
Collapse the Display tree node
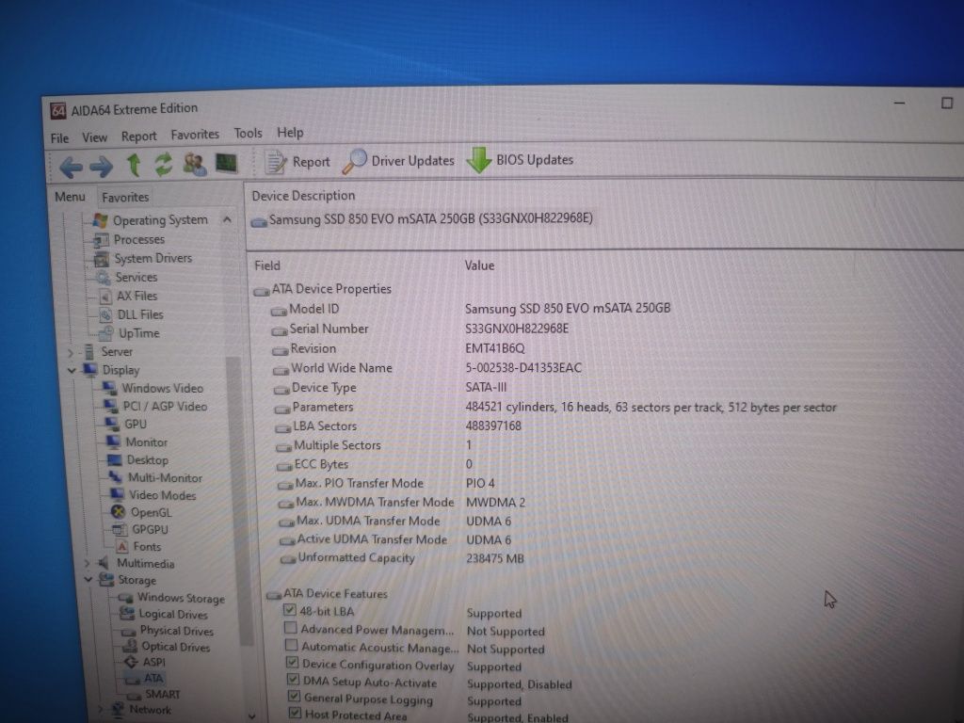tap(72, 370)
